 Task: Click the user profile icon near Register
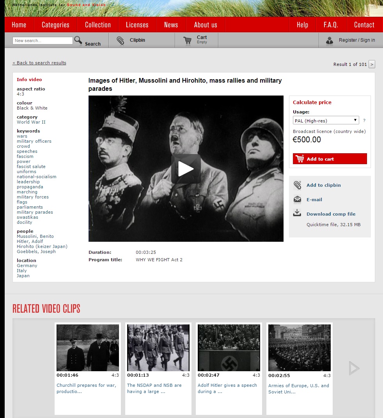(330, 40)
